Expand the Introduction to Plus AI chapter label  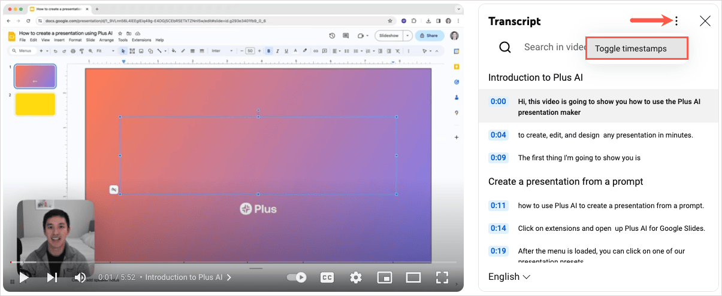pyautogui.click(x=189, y=277)
